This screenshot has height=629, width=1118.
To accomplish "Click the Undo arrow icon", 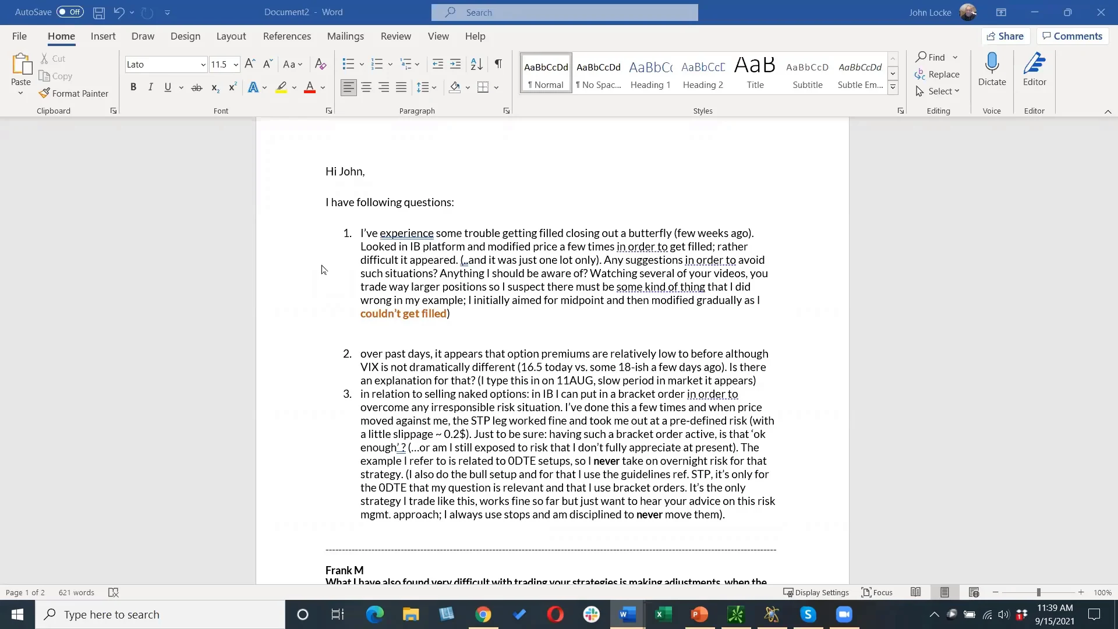I will [x=119, y=12].
